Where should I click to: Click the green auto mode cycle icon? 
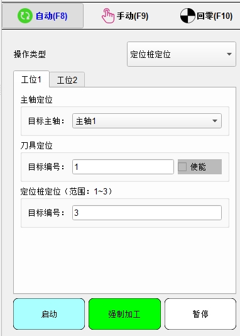tap(25, 16)
